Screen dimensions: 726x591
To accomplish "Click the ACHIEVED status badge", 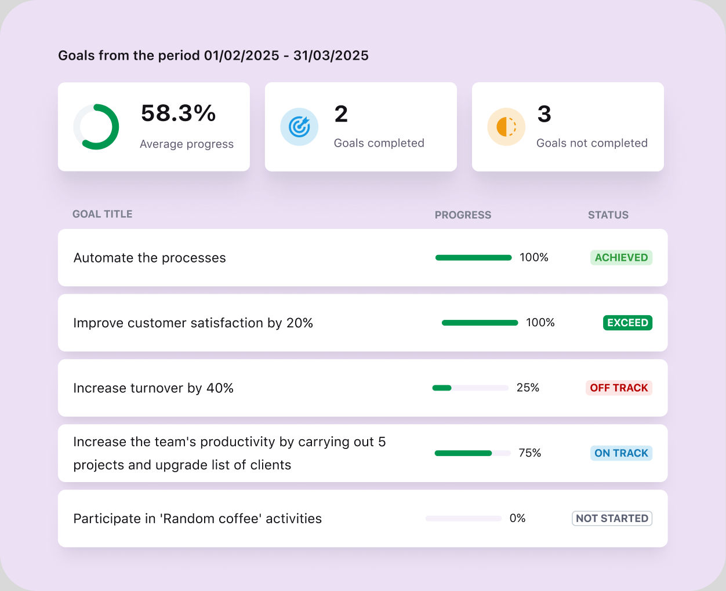I will 621,258.
